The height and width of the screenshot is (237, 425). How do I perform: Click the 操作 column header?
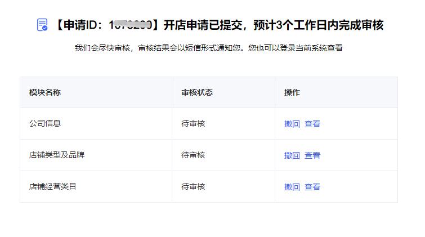tap(292, 92)
